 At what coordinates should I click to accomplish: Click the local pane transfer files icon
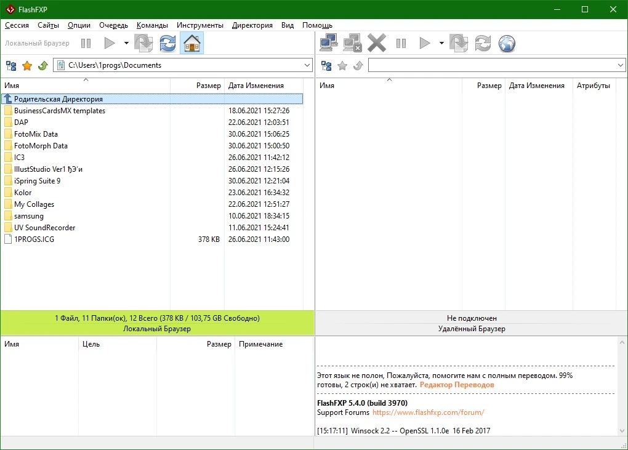pyautogui.click(x=143, y=43)
